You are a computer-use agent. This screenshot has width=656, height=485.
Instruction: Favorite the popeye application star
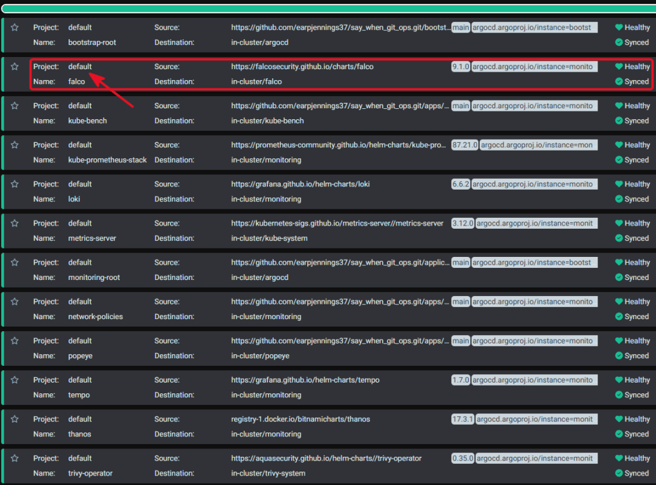click(15, 341)
